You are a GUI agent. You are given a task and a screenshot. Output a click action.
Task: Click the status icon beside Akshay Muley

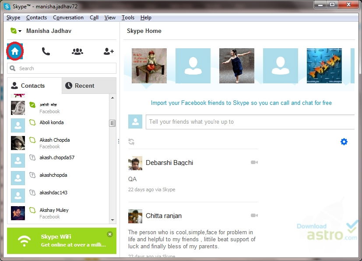click(x=32, y=210)
